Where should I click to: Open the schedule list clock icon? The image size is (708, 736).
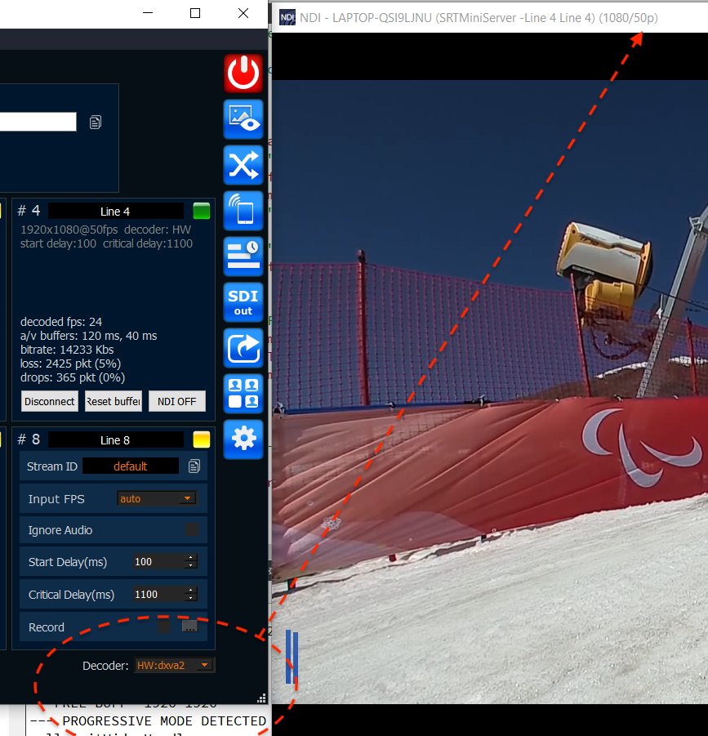pos(243,256)
